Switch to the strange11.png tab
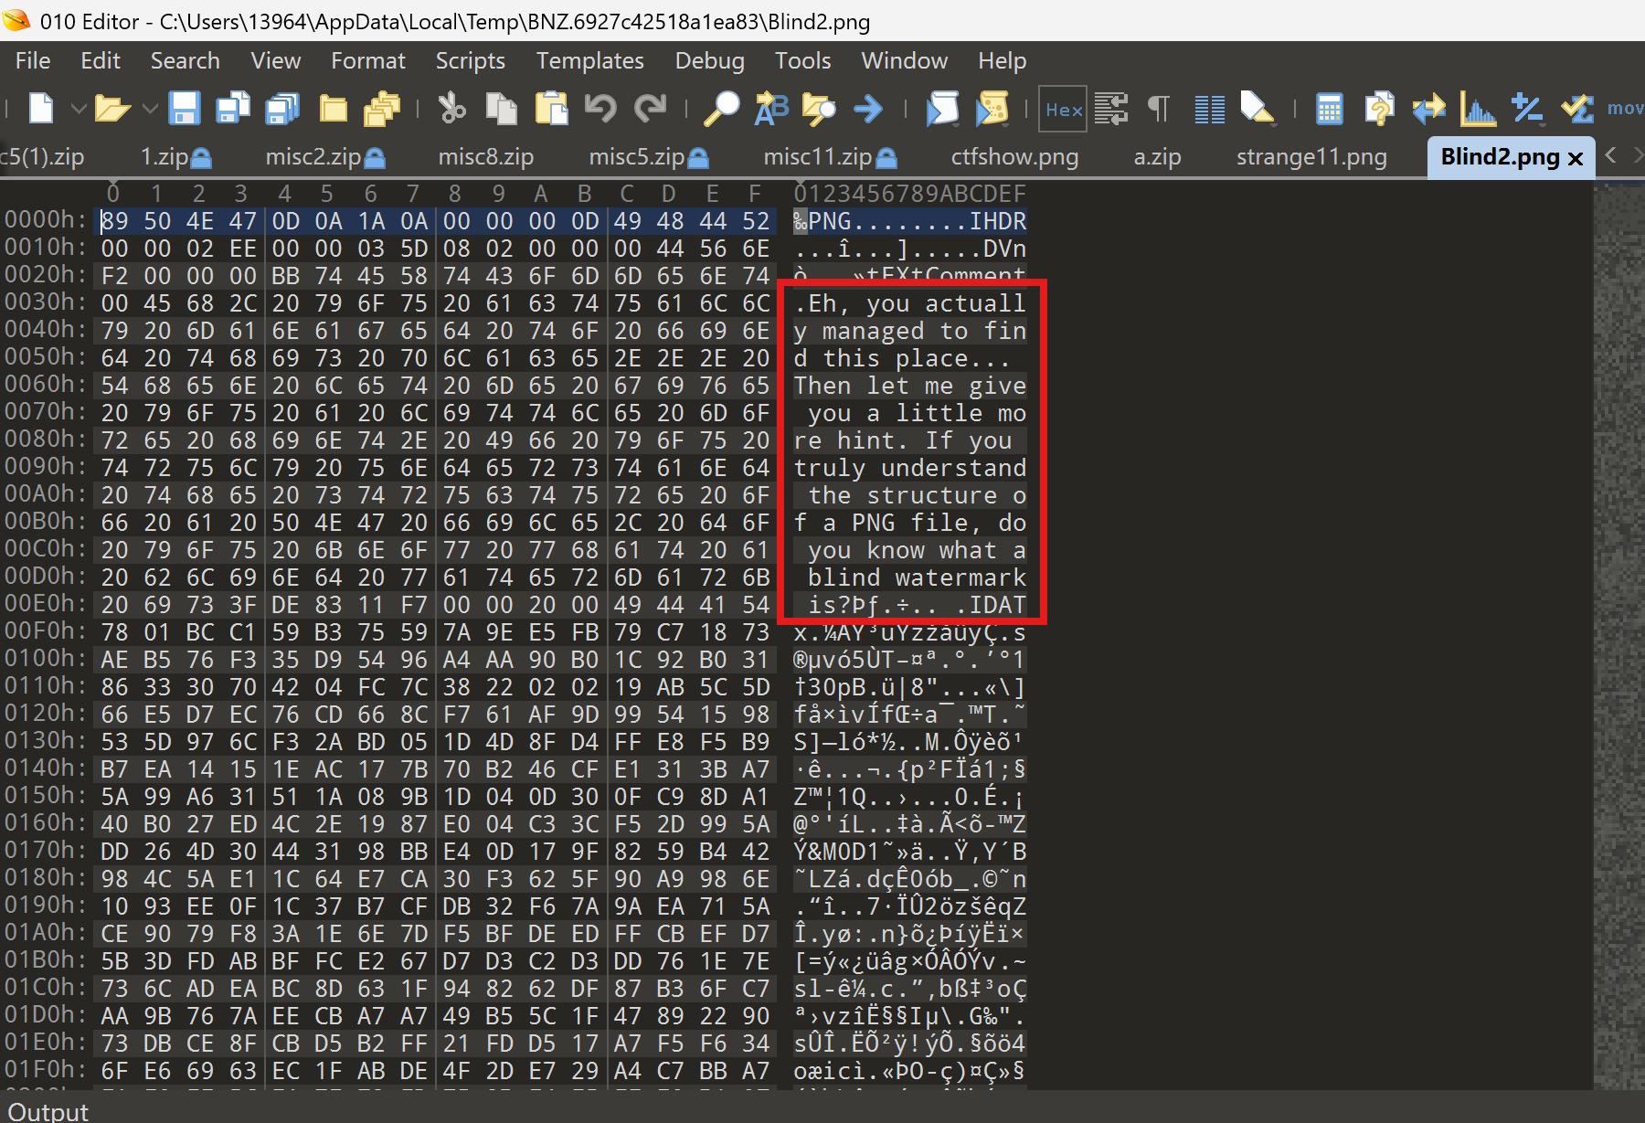This screenshot has height=1123, width=1645. [1311, 157]
